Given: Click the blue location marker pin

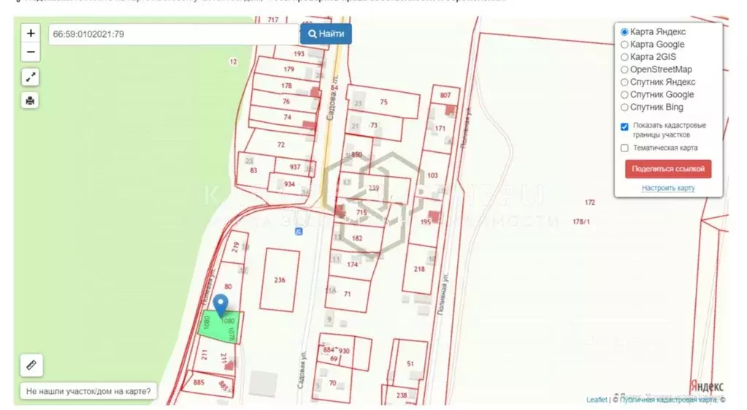Looking at the screenshot, I should point(220,305).
